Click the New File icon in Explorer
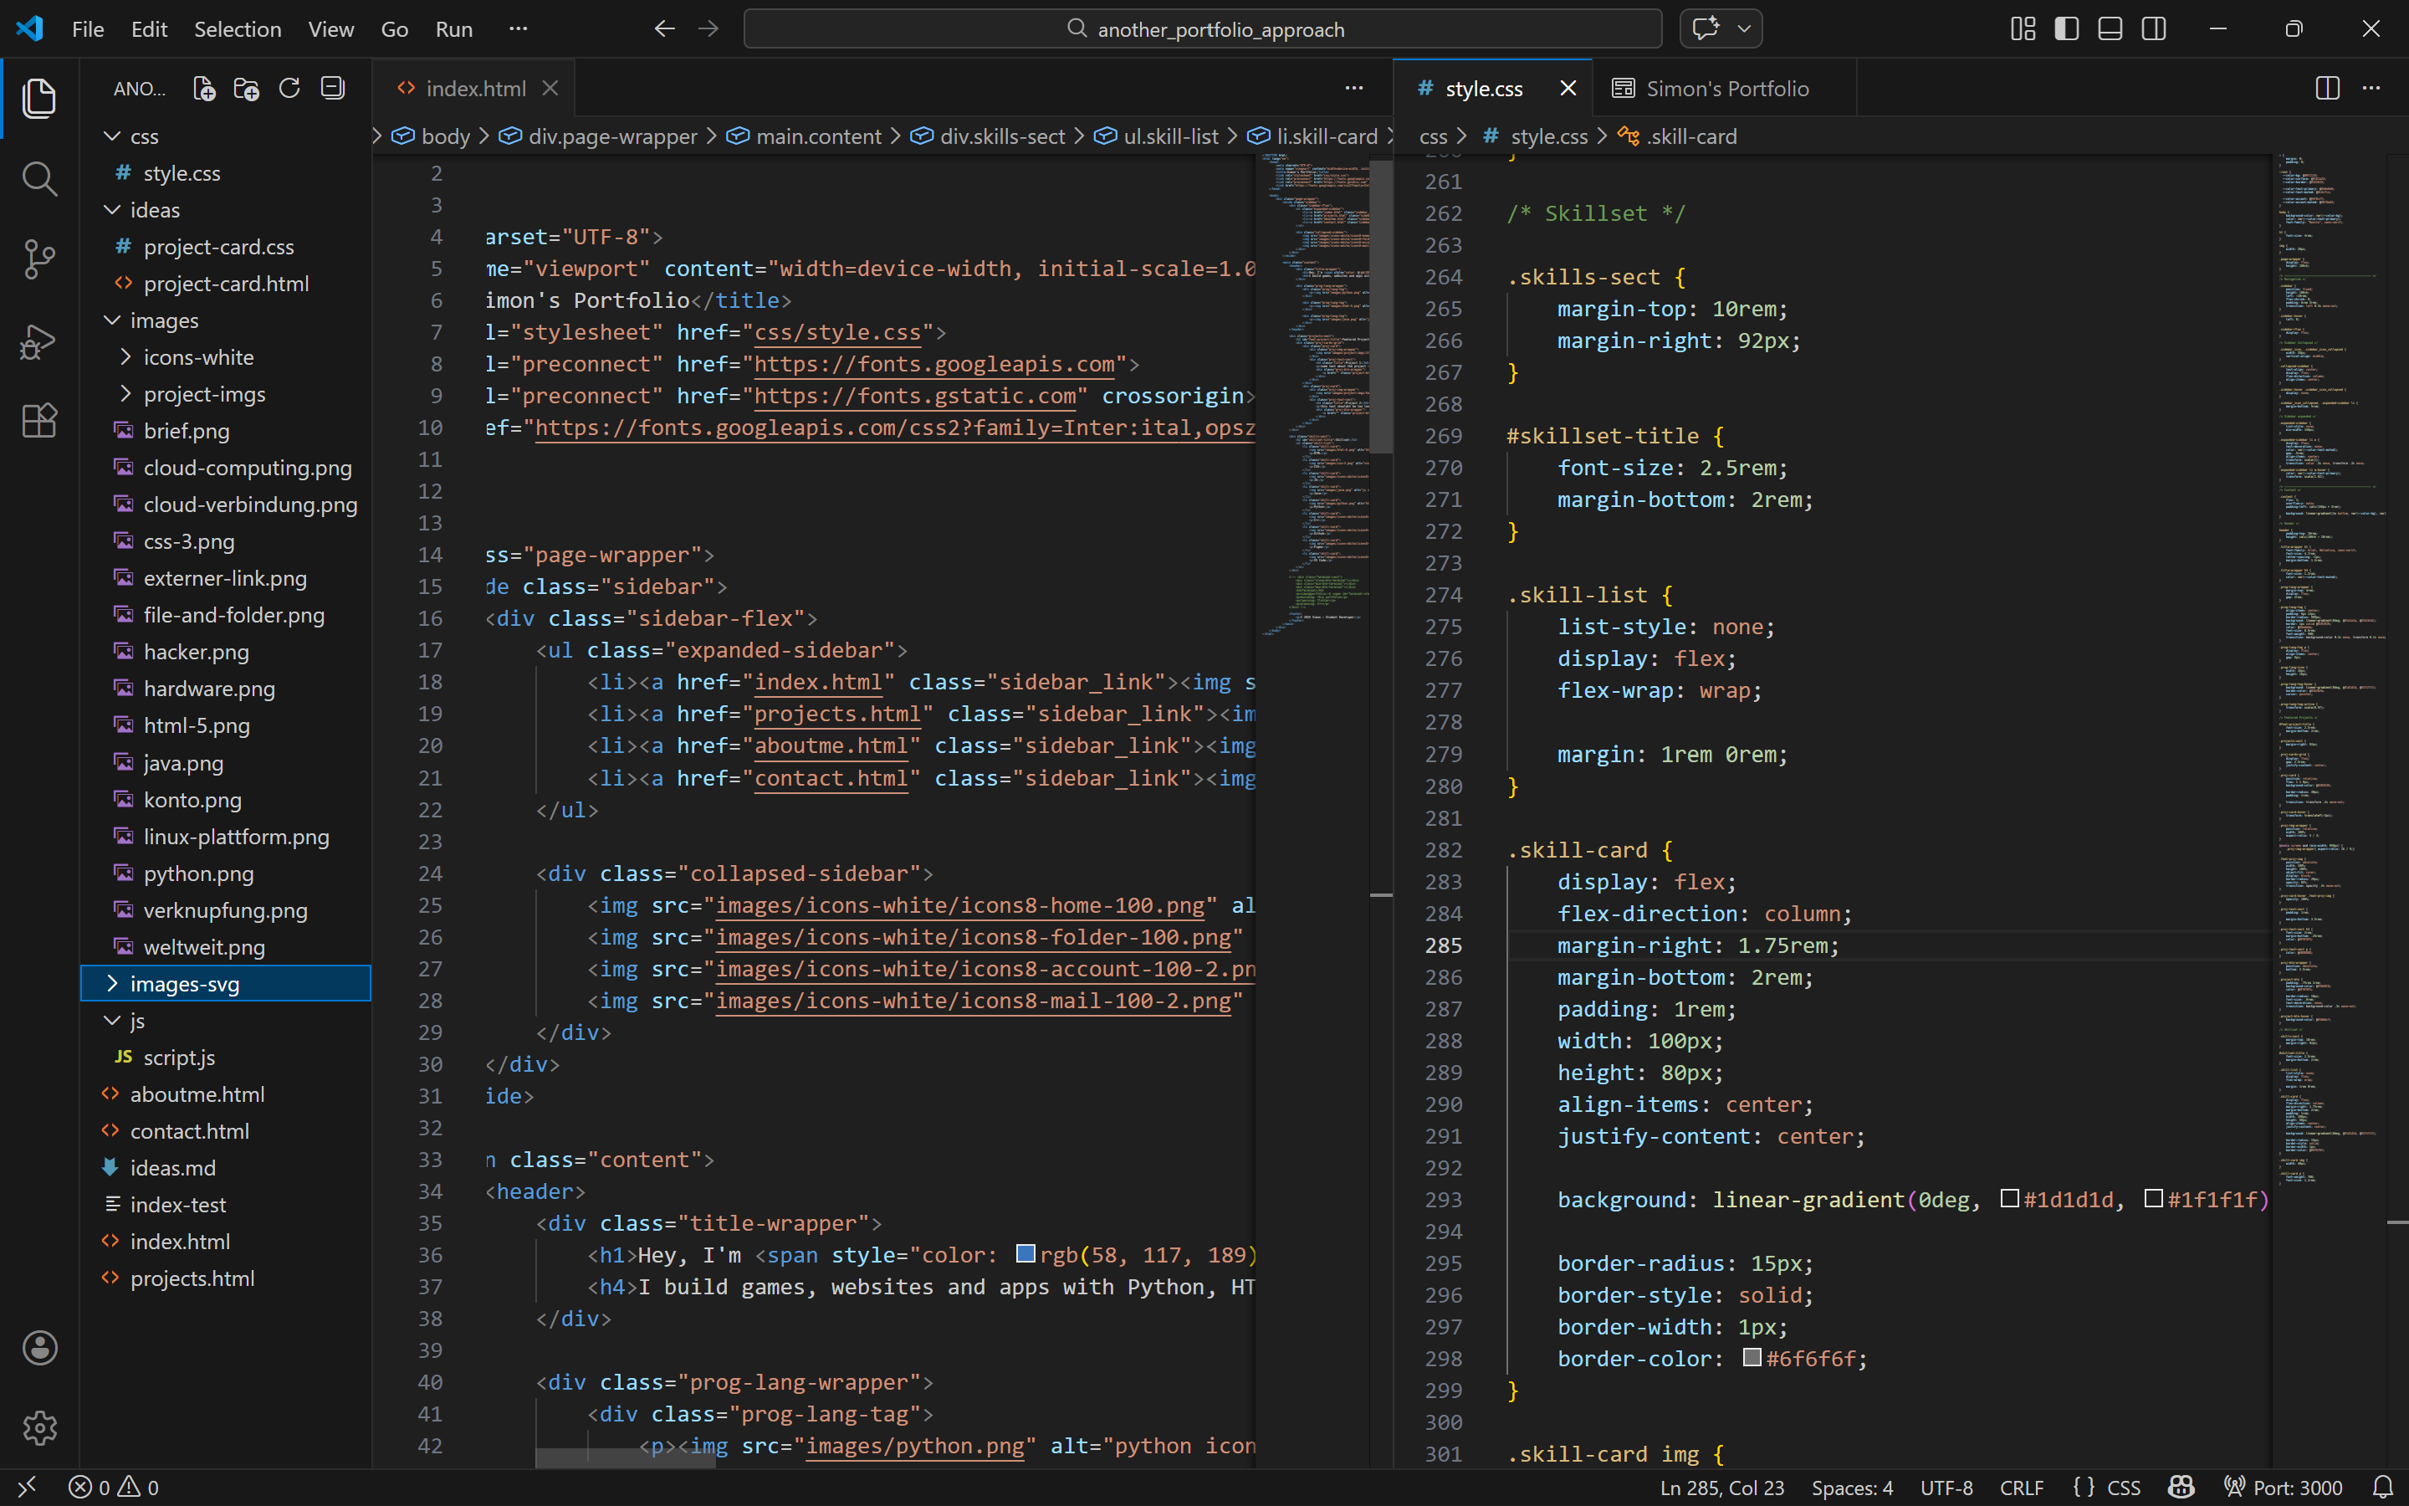The height and width of the screenshot is (1506, 2409). pos(203,89)
